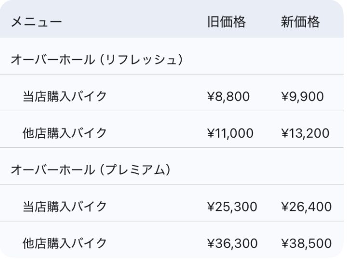Click the new price ¥38,500
Image resolution: width=347 pixels, height=259 pixels.
306,244
